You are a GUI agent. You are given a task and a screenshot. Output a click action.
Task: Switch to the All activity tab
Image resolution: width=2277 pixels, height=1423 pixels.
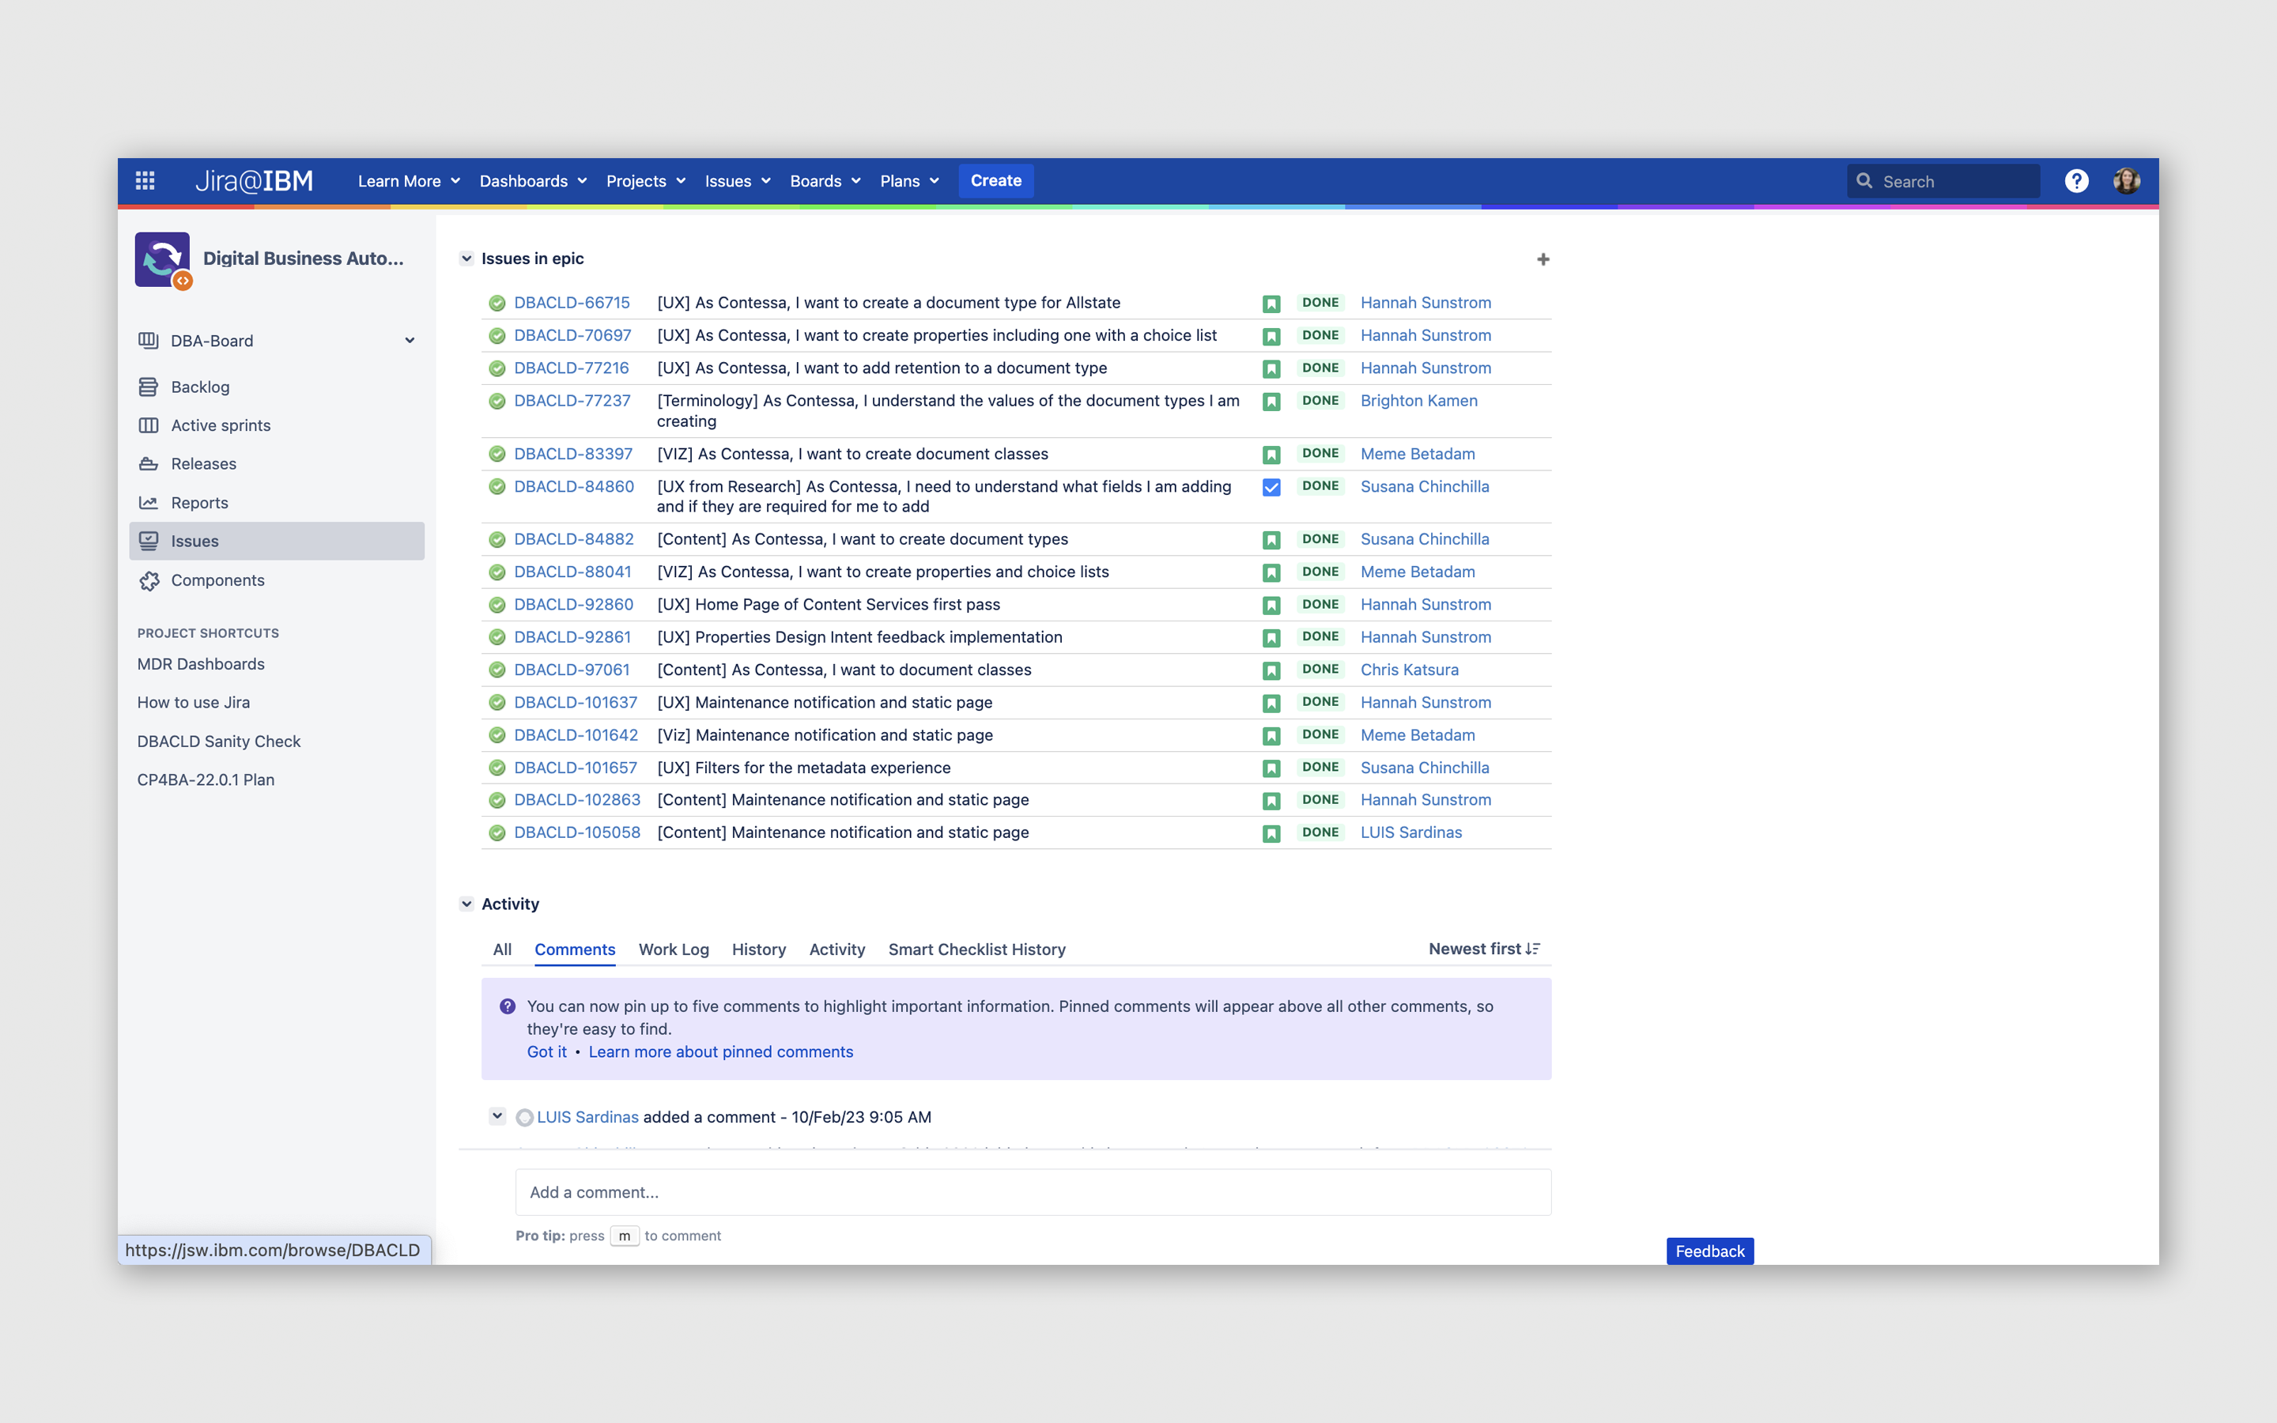pos(503,949)
